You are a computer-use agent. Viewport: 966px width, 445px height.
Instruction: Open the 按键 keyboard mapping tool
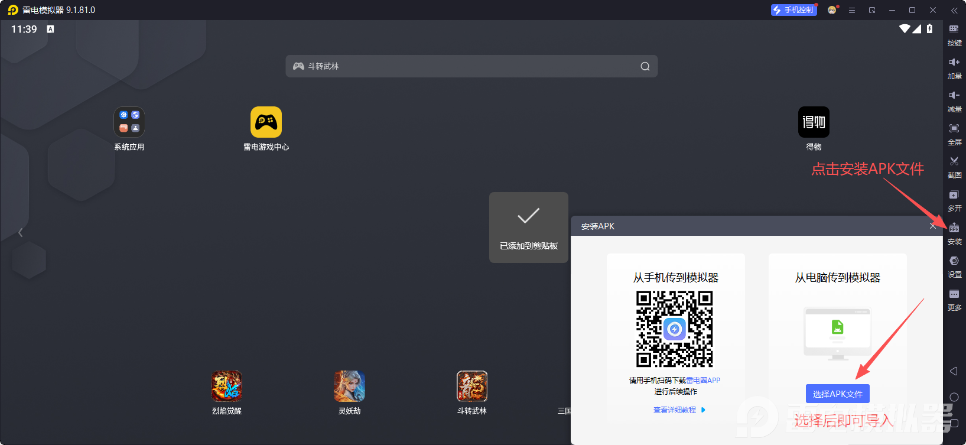pyautogui.click(x=954, y=34)
